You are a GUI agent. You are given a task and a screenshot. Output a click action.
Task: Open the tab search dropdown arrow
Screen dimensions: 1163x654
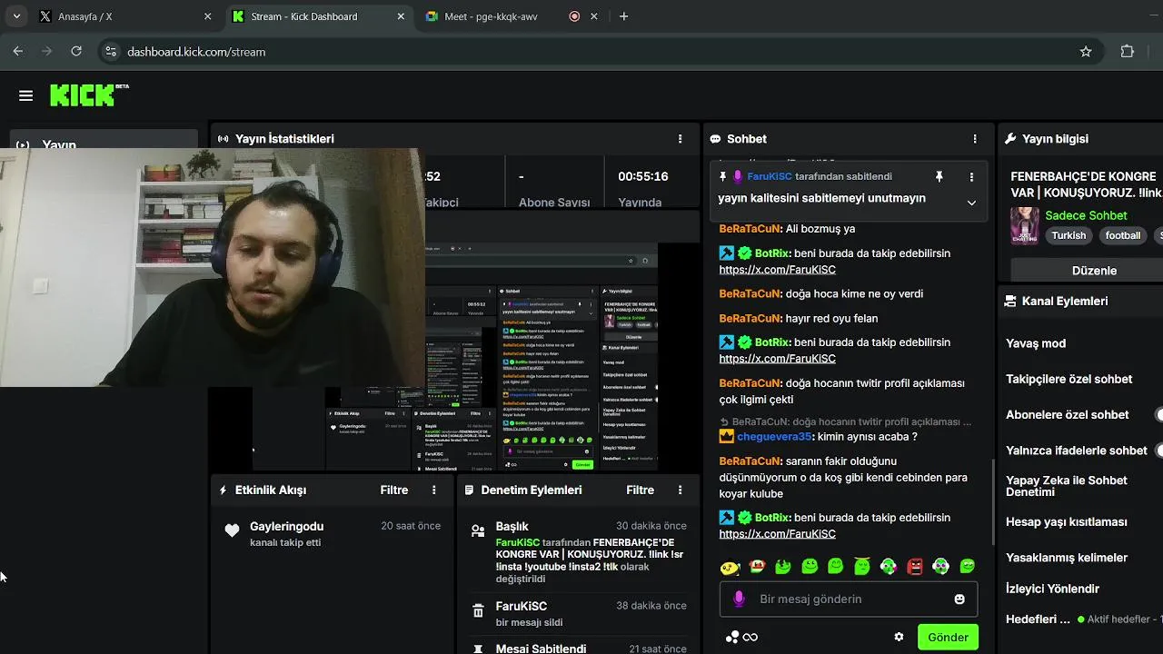tap(17, 16)
